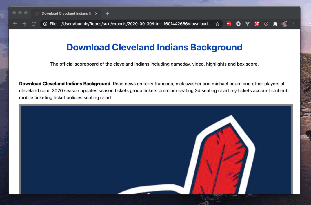Click the downward V-shaped extension icon
The image size is (311, 205).
[x=247, y=24]
